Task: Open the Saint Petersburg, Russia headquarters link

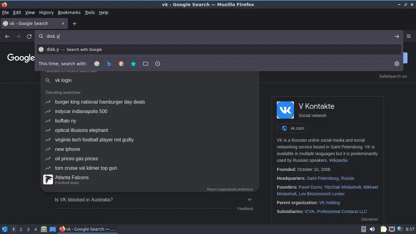Action: pyautogui.click(x=330, y=178)
